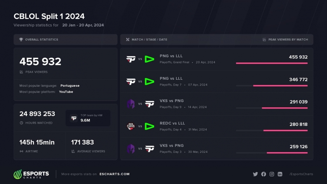Click the chart icon beside Peak Viewers By Match
Viewport: 327px width, 184px height.
264,39
